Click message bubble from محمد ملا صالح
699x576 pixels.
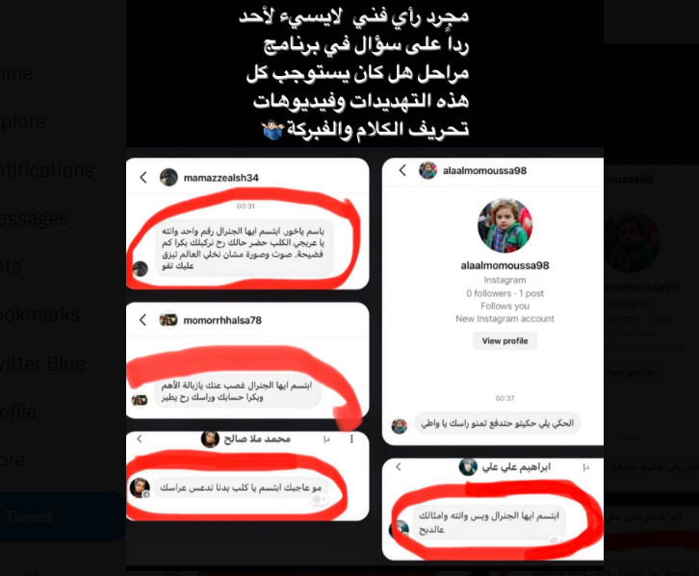241,488
